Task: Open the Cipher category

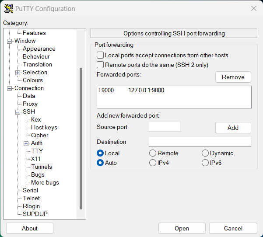Action: click(39, 135)
